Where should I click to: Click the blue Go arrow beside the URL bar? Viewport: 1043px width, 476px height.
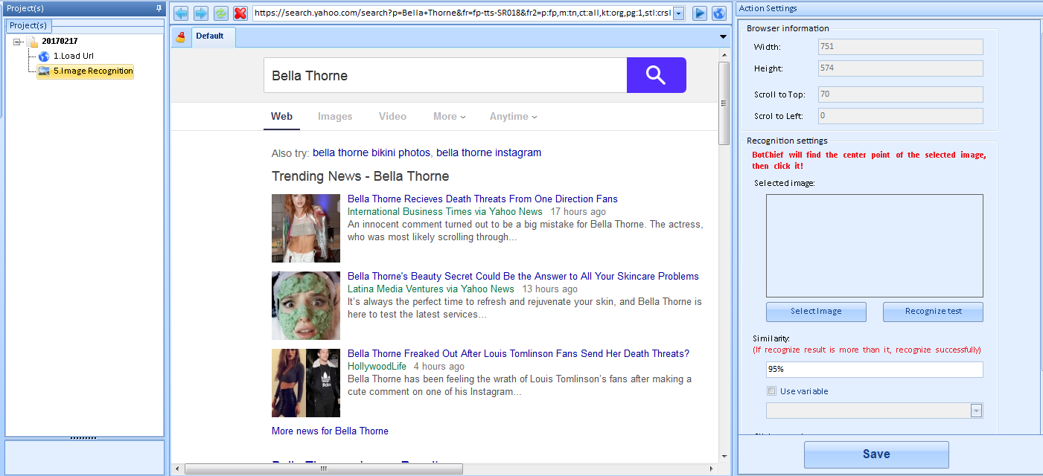[700, 13]
